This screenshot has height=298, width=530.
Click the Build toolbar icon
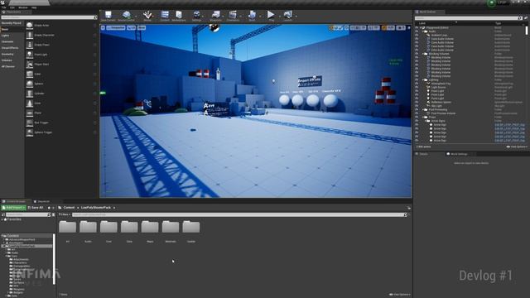[252, 16]
